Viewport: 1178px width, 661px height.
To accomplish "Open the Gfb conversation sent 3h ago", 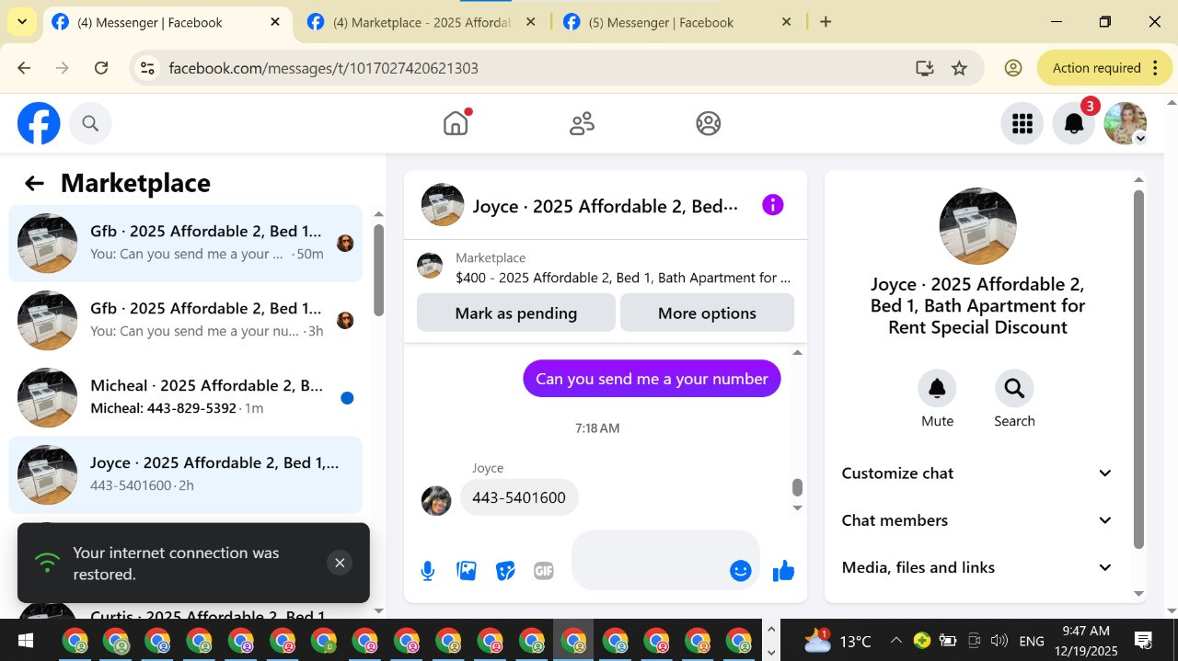I will [x=185, y=320].
